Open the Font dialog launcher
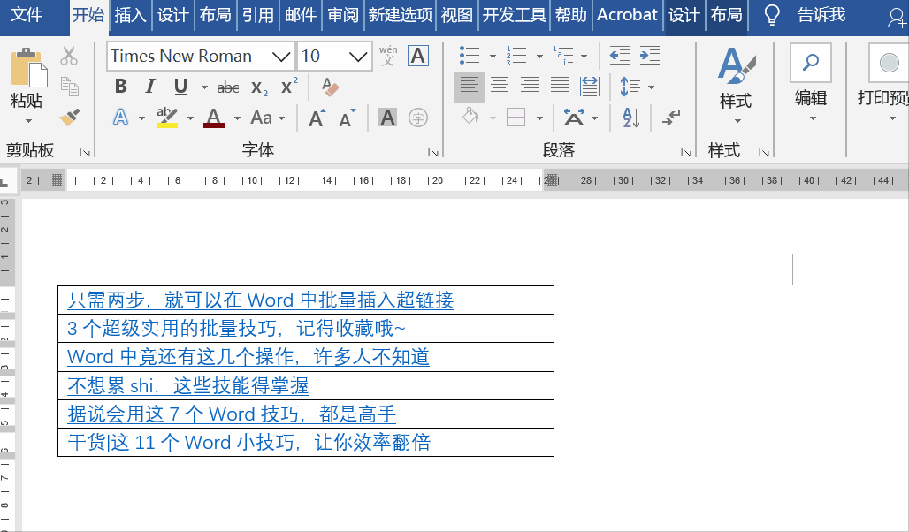 tap(432, 152)
